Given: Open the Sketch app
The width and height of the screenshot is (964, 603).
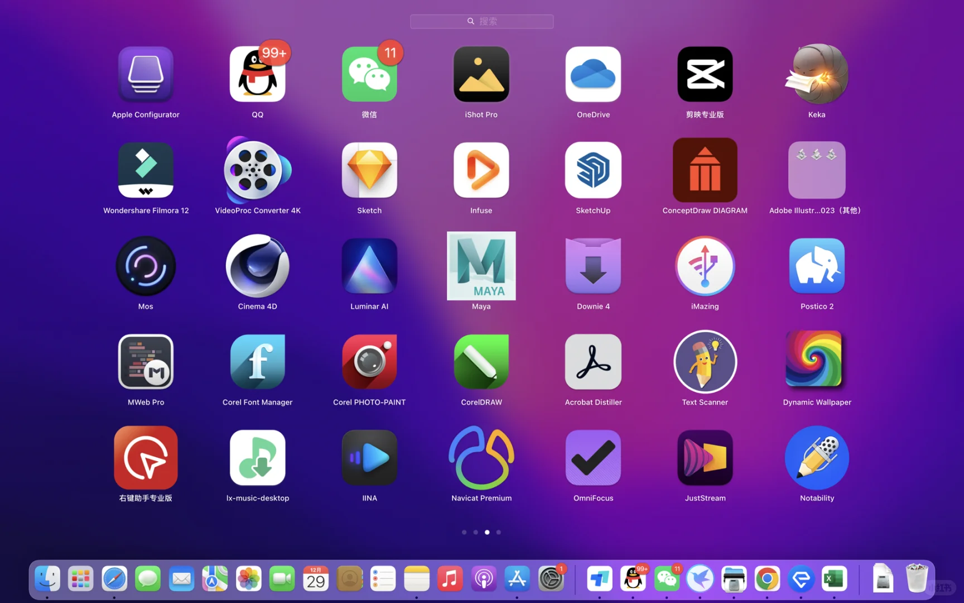Looking at the screenshot, I should tap(369, 170).
